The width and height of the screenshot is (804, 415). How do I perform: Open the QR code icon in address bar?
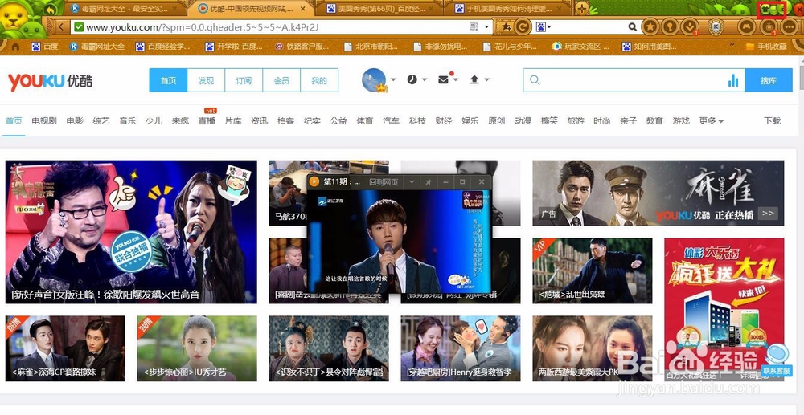tap(474, 26)
